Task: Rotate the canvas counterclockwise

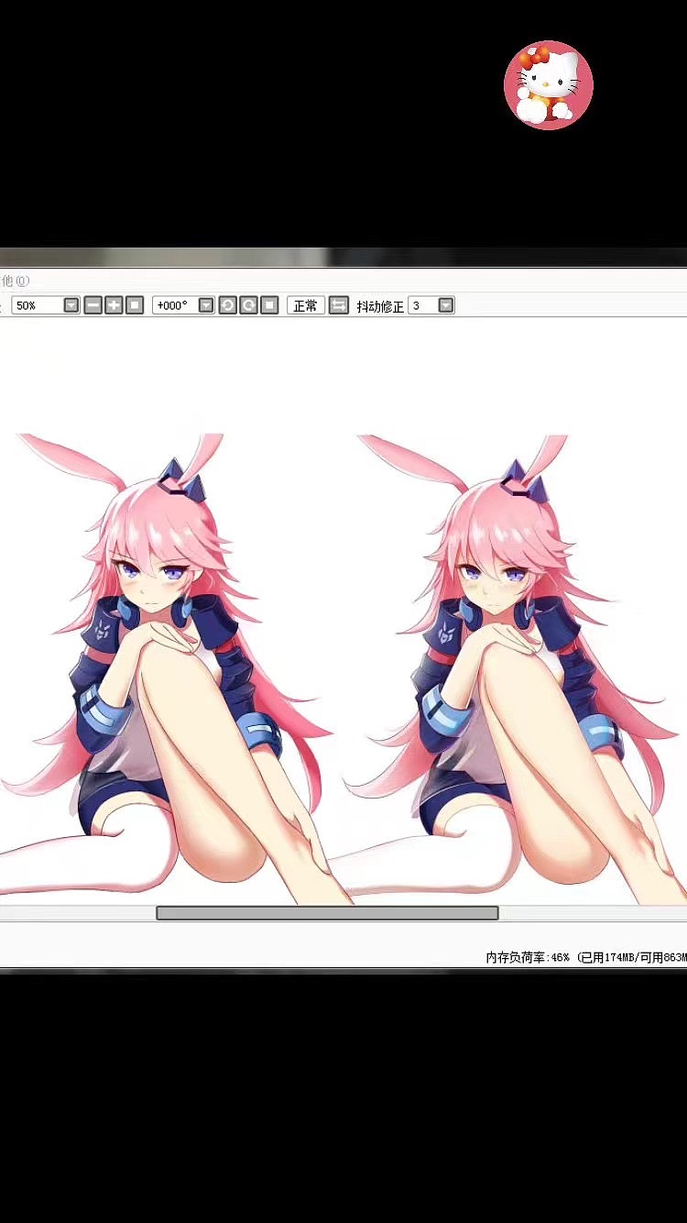Action: pyautogui.click(x=227, y=305)
